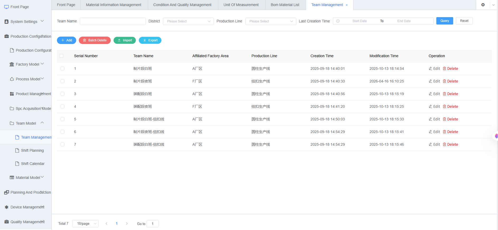Click the Add button

tap(66, 40)
